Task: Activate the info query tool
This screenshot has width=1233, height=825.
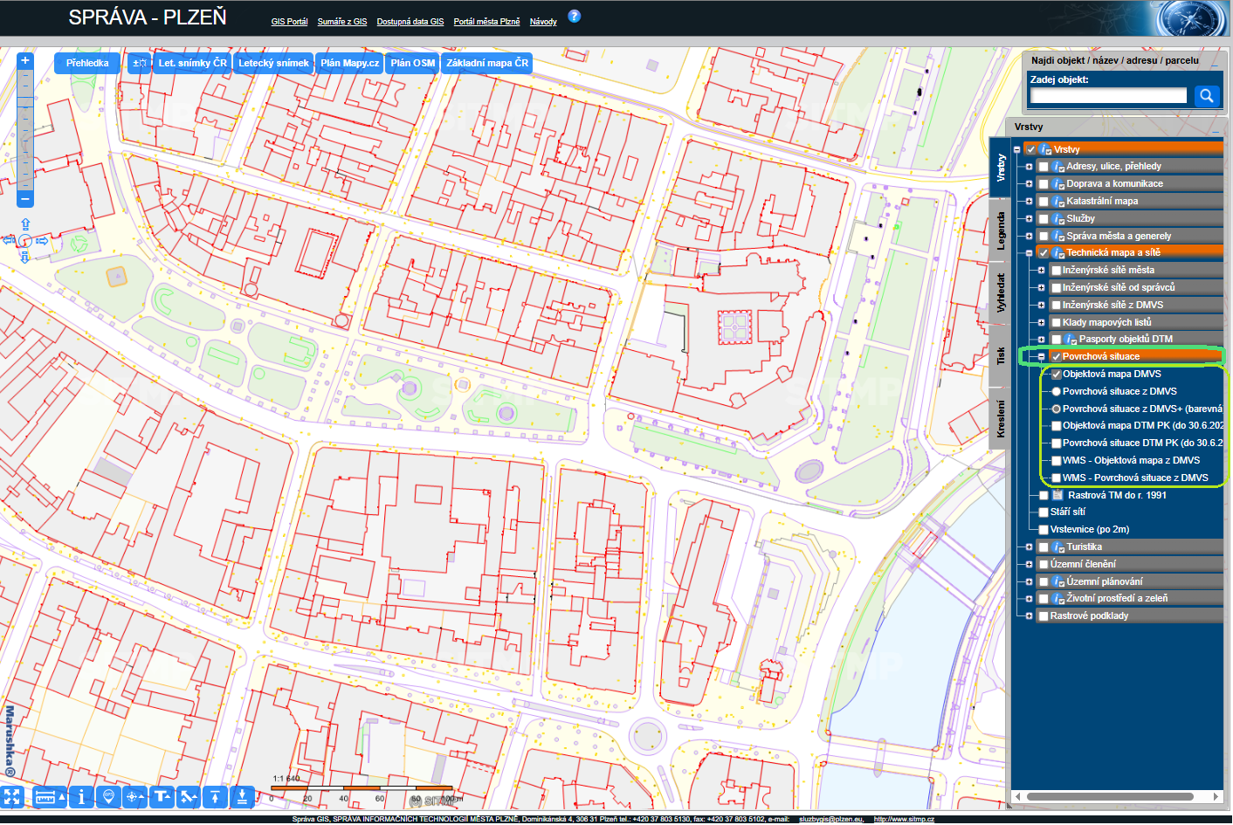Action: coord(81,796)
